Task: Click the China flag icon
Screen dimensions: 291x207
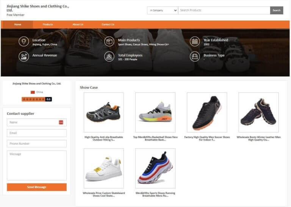Action: [33, 92]
